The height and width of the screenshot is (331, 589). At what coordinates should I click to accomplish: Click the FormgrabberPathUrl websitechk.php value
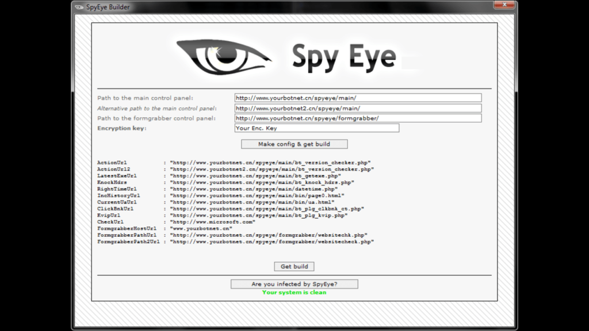click(x=269, y=235)
